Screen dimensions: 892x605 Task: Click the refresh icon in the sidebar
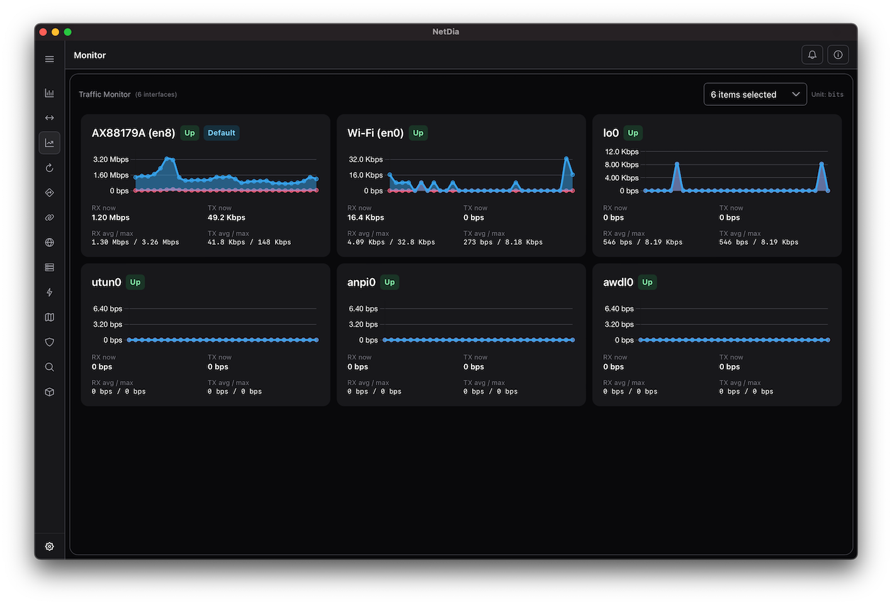tap(49, 167)
